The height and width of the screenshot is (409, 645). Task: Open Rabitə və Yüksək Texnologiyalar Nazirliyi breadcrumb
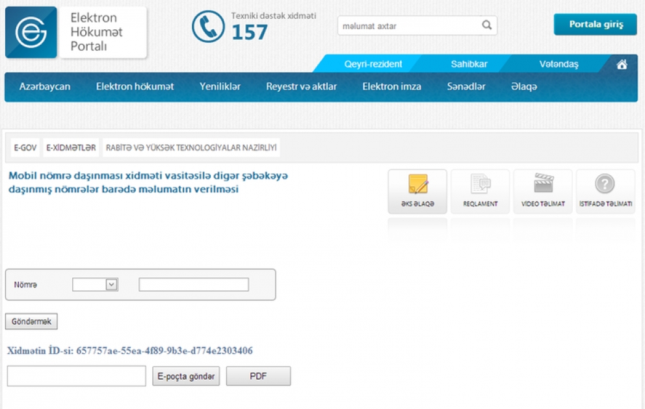[x=191, y=148]
